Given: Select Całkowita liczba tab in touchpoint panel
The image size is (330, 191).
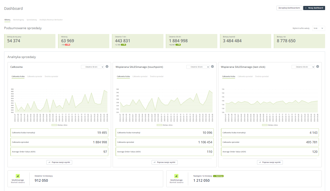Looking at the screenshot, I should 123,77.
